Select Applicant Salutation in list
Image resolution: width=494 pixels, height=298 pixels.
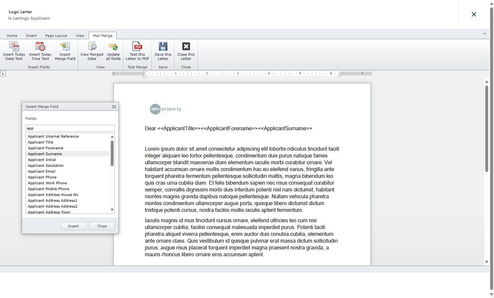(x=68, y=166)
